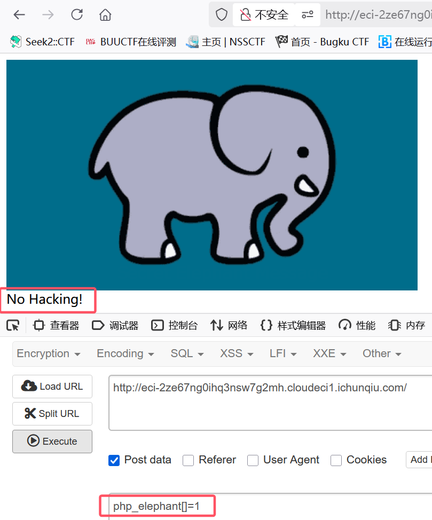Expand the LFI dropdown menu
This screenshot has height=520, width=432.
283,353
